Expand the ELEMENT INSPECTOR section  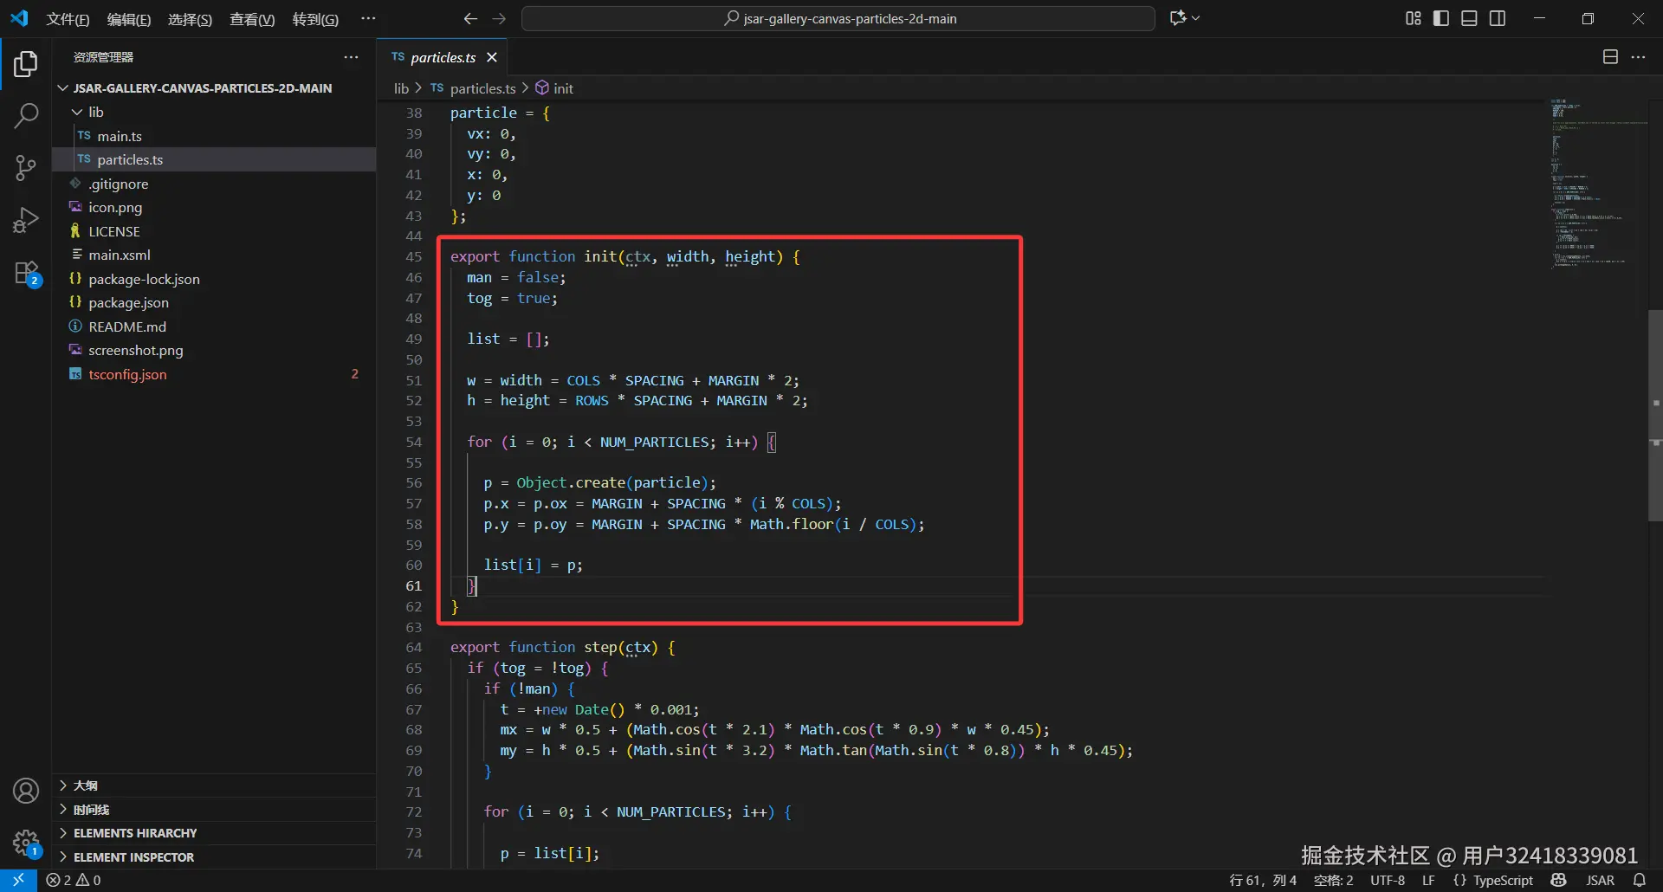coord(133,857)
